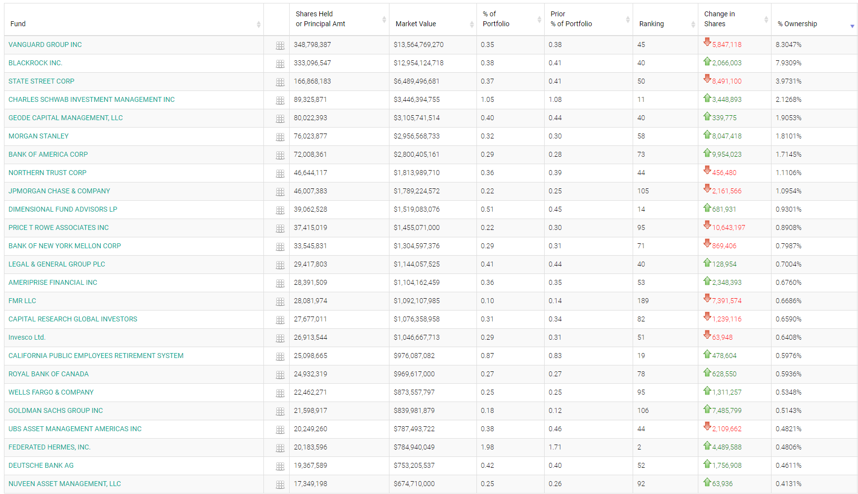Open grid icon for Northern Trust Corp

(280, 174)
